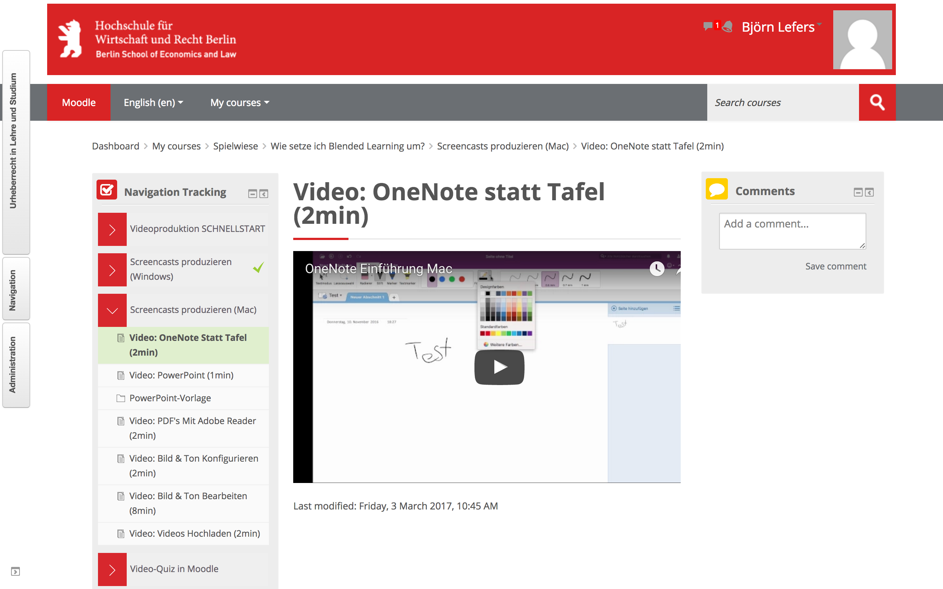Open the PowerPoint-Vorlage folder item
943x589 pixels.
click(x=170, y=398)
